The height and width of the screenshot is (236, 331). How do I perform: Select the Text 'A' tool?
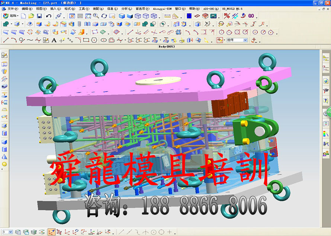click(54, 40)
